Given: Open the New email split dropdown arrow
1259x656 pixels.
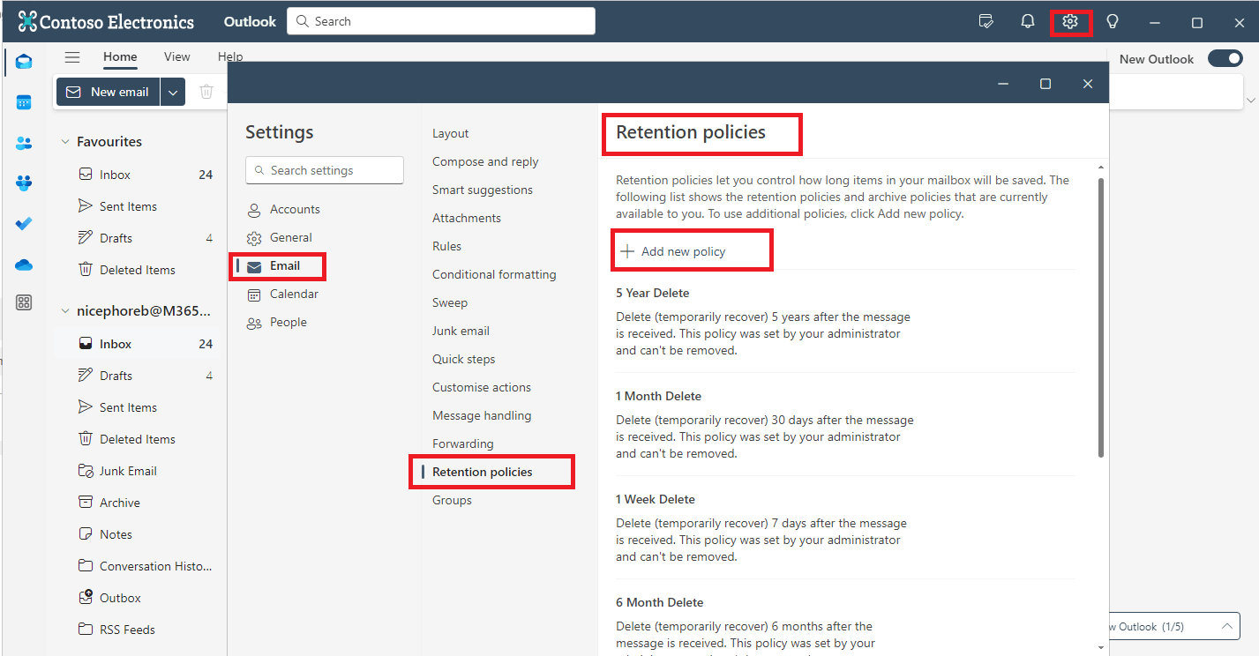Looking at the screenshot, I should [173, 91].
